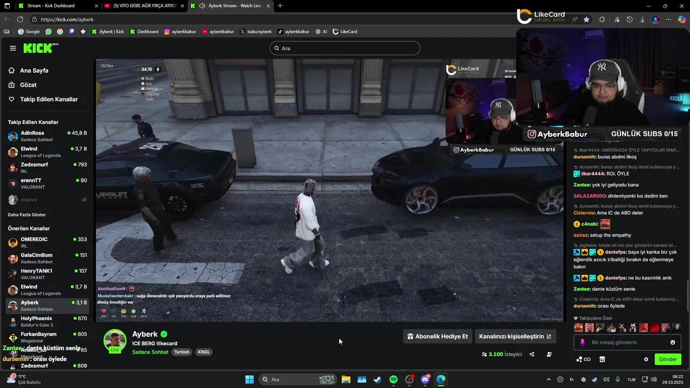Screen dimensions: 690x388
Task: Switch to VITO EKIBE YouTube tab
Action: (144, 6)
